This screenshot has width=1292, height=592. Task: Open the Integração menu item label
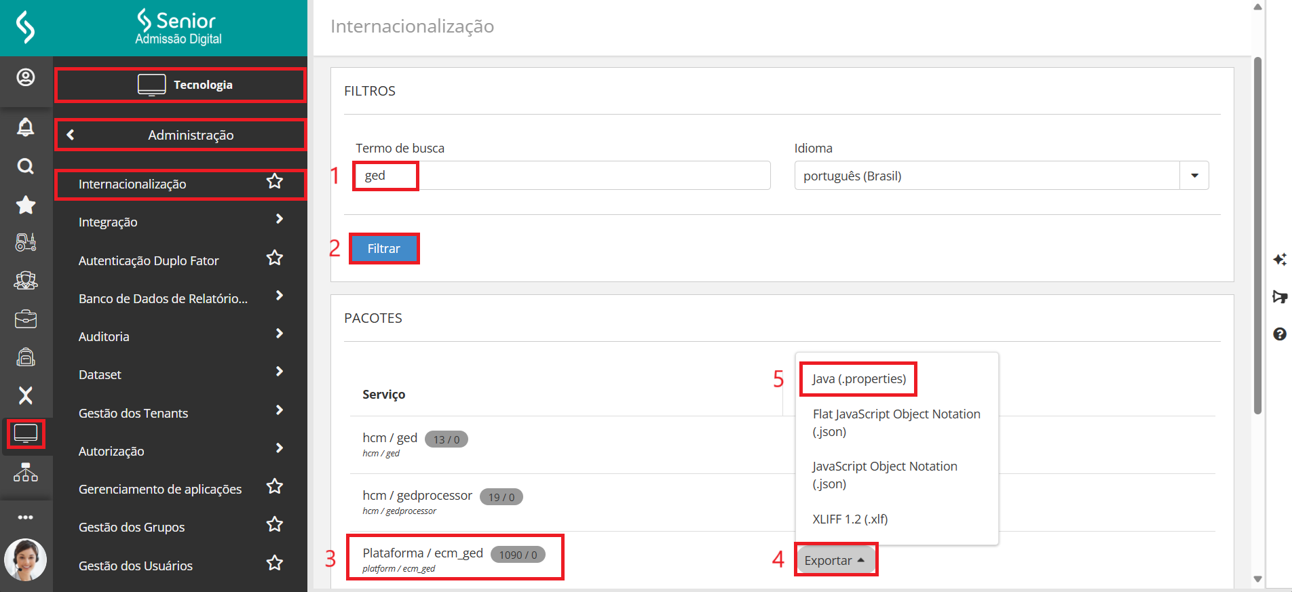[108, 222]
